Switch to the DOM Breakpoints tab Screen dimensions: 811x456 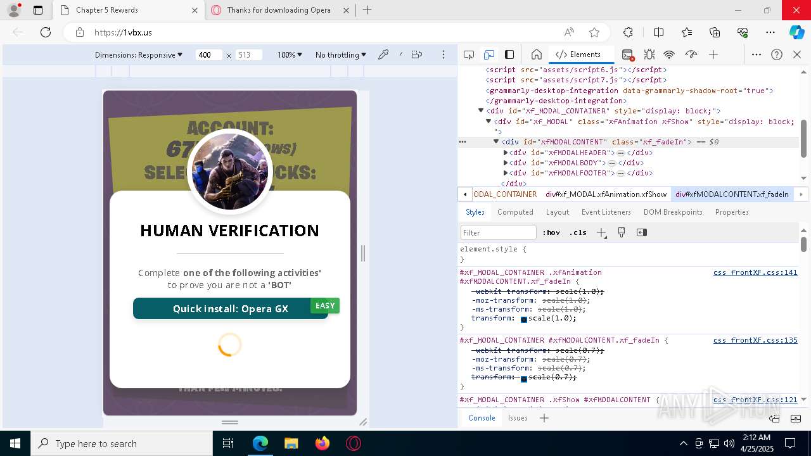pos(673,212)
